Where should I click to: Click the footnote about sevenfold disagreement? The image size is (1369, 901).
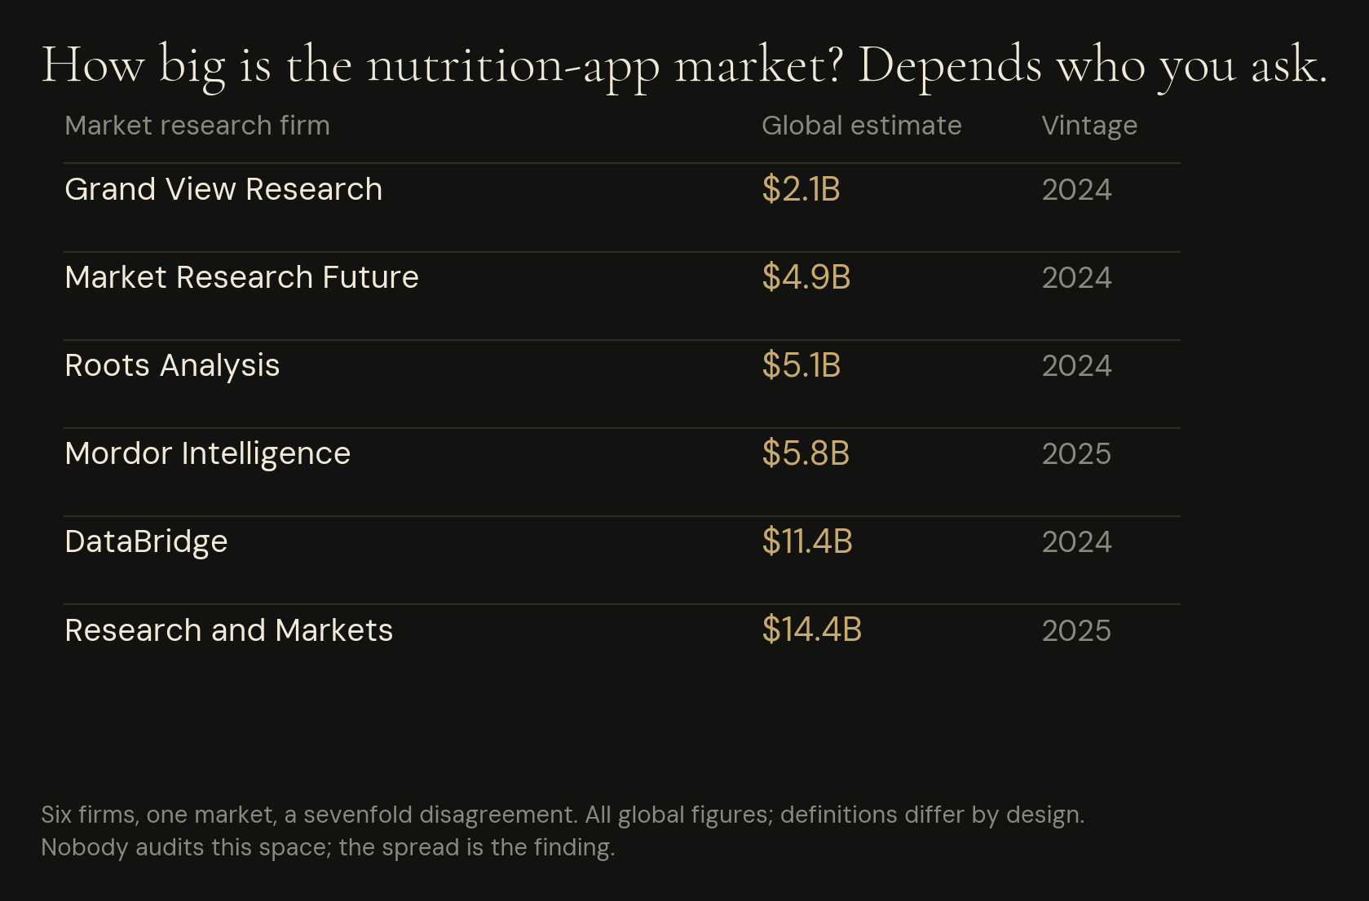(x=563, y=831)
